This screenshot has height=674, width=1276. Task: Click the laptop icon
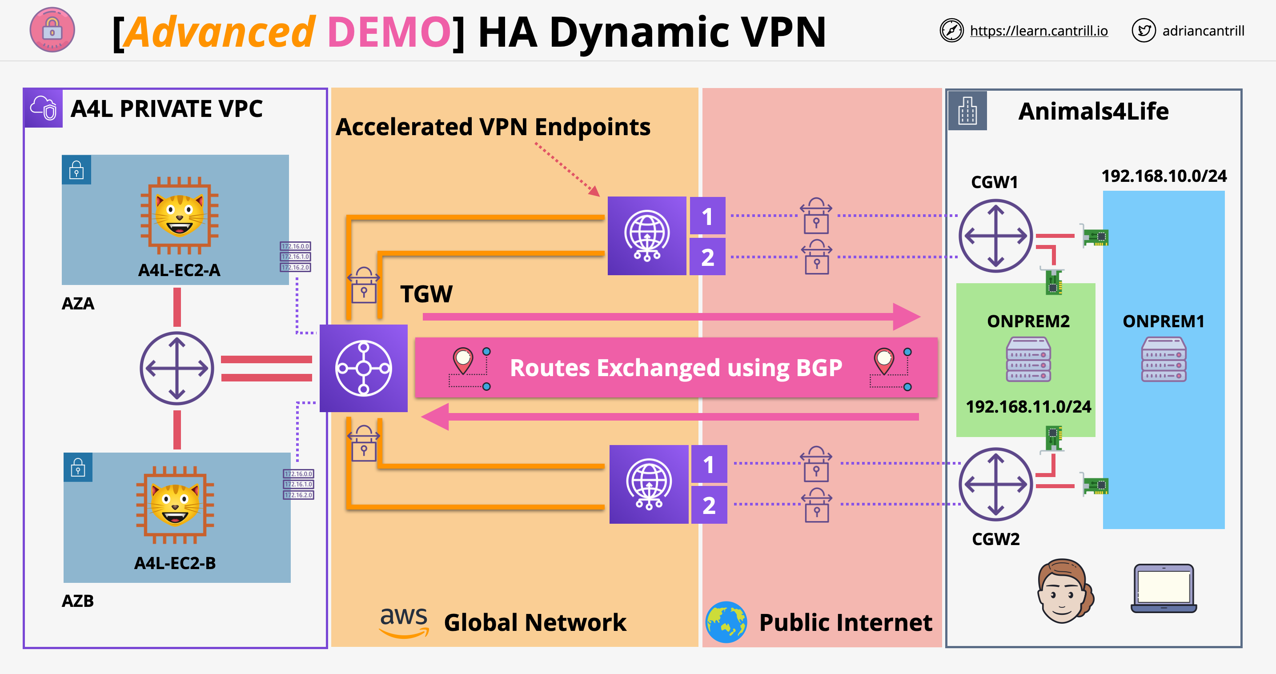click(1164, 589)
